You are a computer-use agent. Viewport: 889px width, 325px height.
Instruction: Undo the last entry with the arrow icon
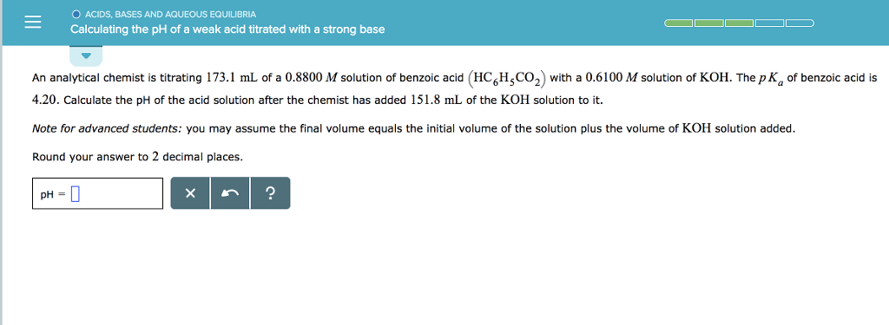[230, 193]
